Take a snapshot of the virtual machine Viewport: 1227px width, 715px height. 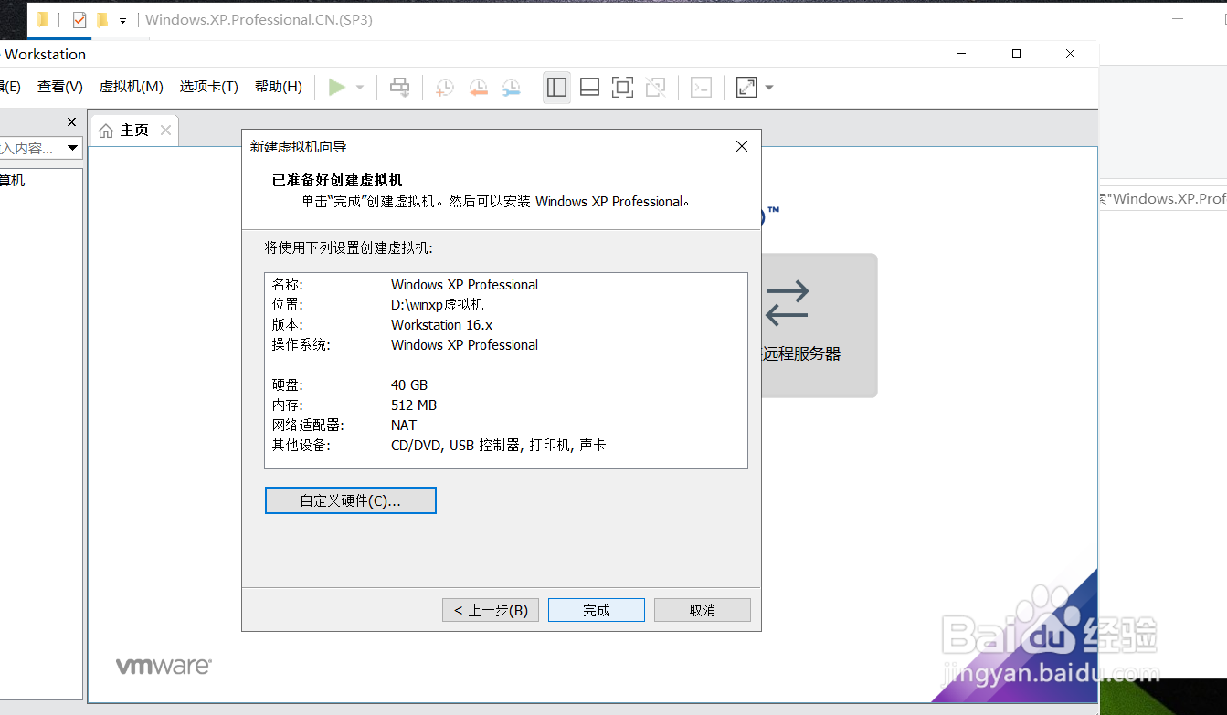click(445, 88)
